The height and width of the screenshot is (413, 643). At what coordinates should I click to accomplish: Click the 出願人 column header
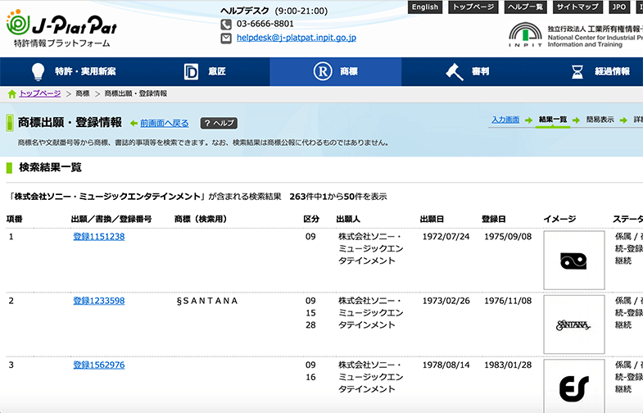click(348, 219)
